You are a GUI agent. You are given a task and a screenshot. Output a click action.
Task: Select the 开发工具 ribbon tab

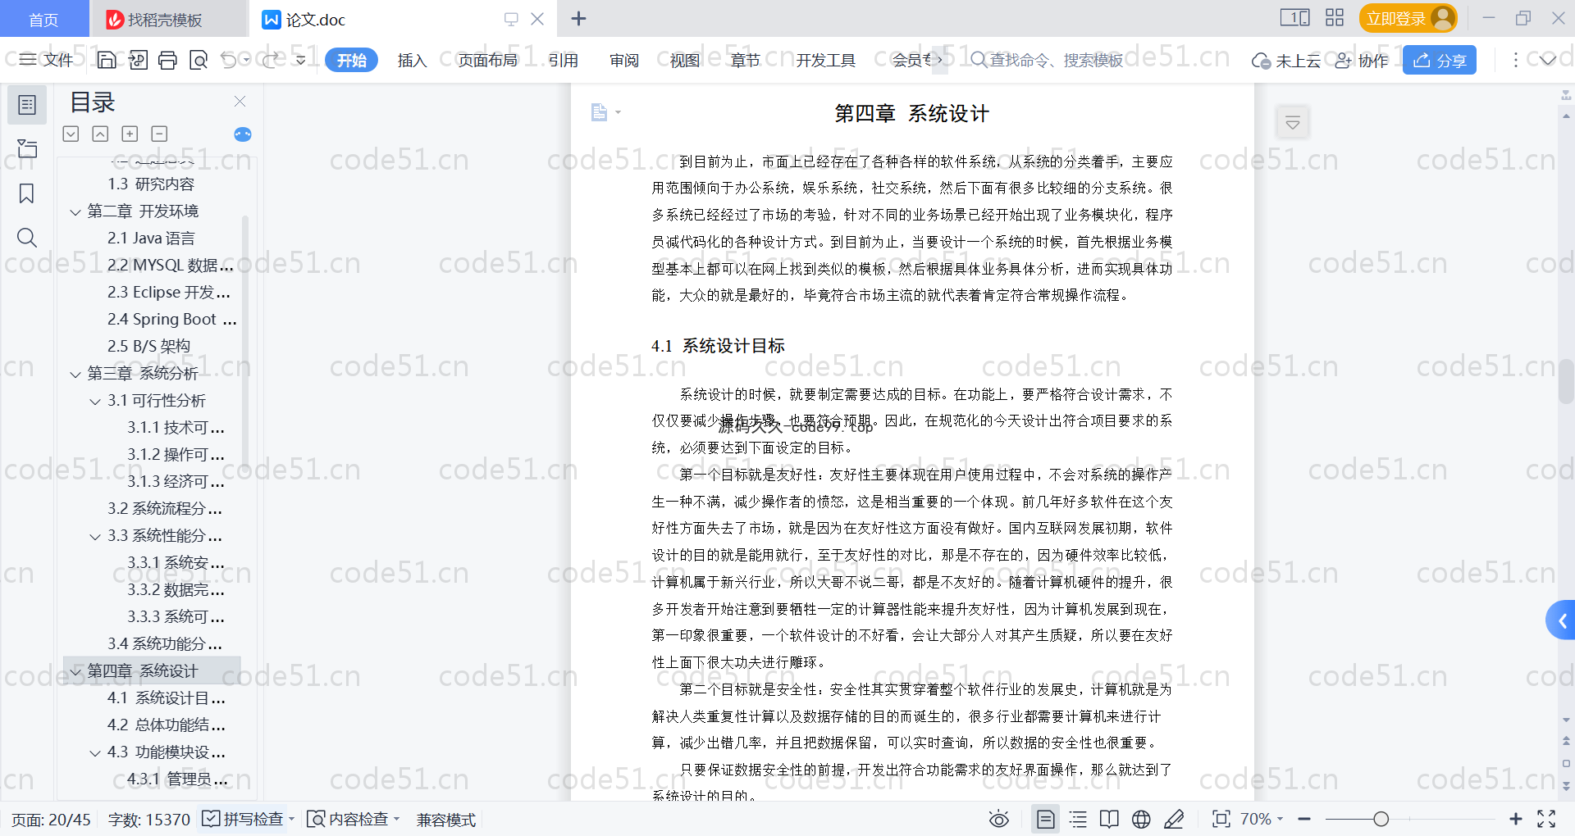[825, 60]
